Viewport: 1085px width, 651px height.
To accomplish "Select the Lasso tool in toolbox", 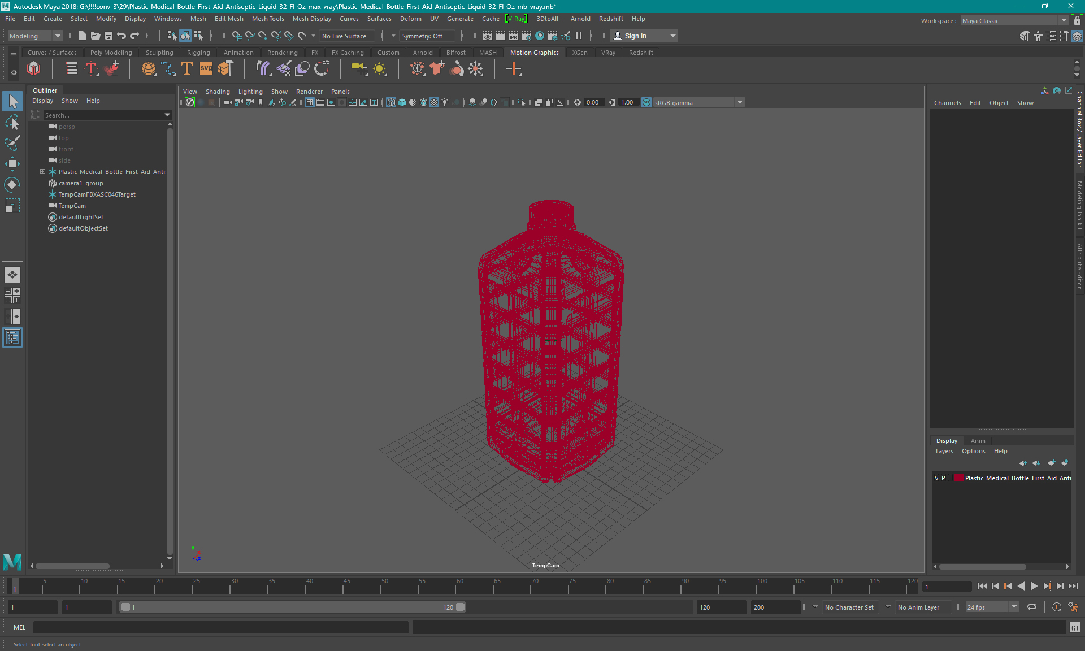I will [x=12, y=122].
